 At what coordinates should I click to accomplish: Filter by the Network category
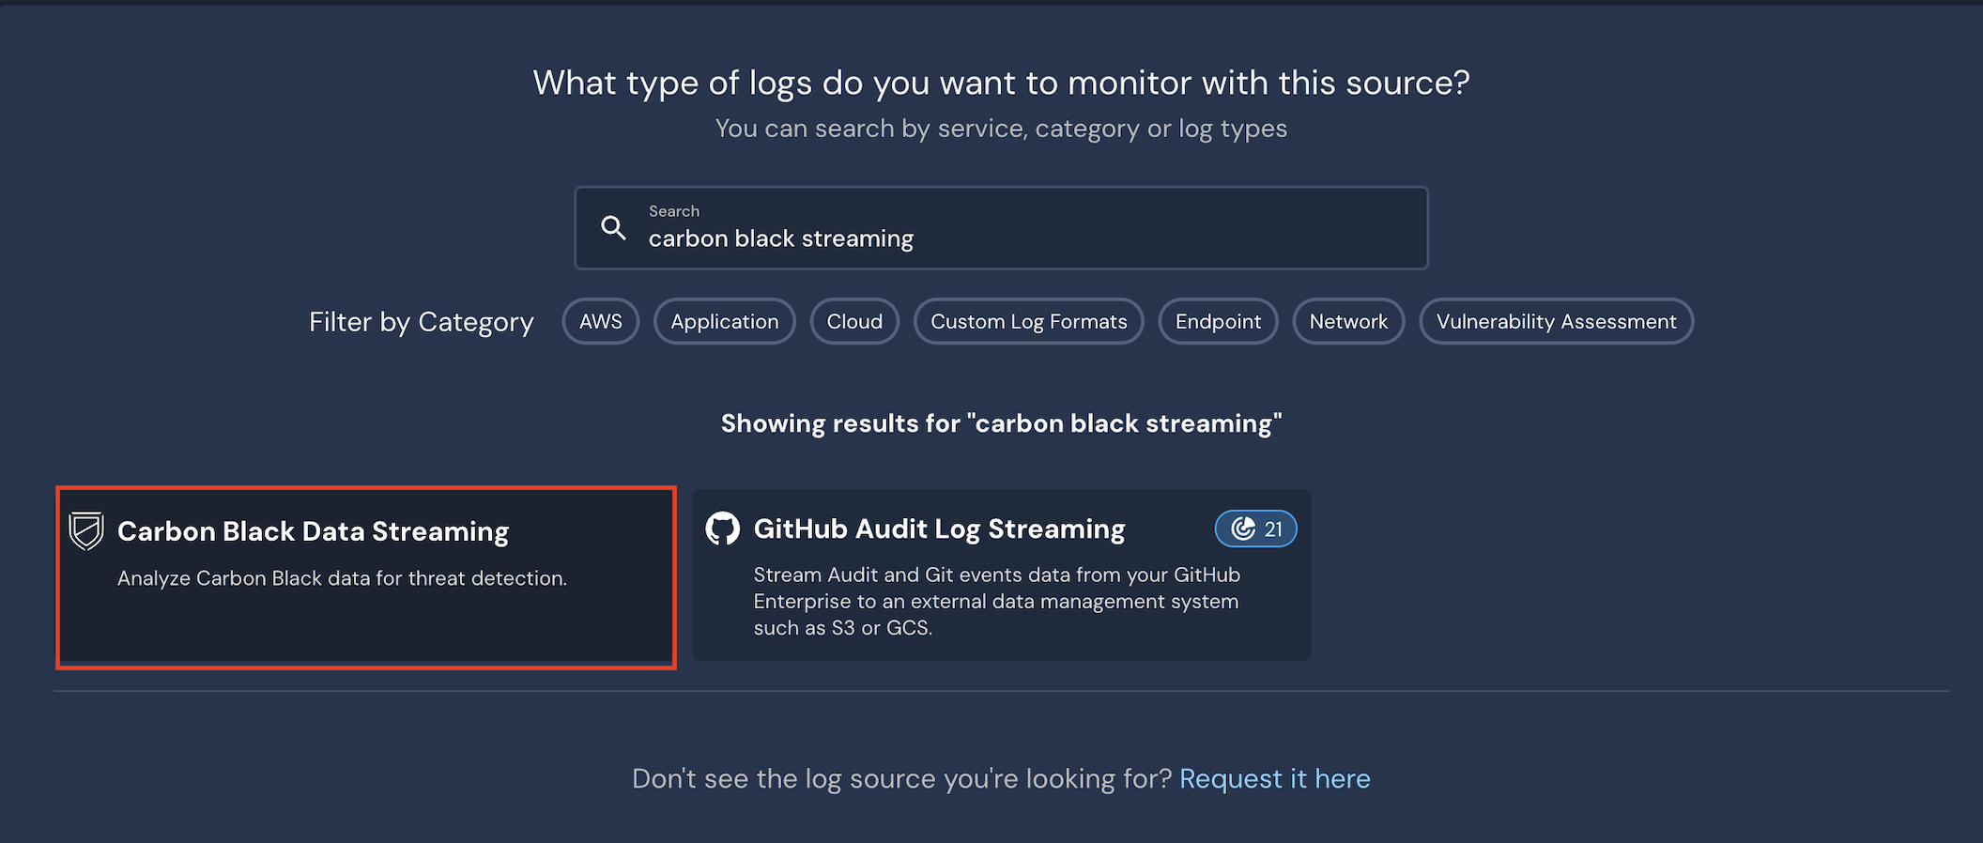1348,321
